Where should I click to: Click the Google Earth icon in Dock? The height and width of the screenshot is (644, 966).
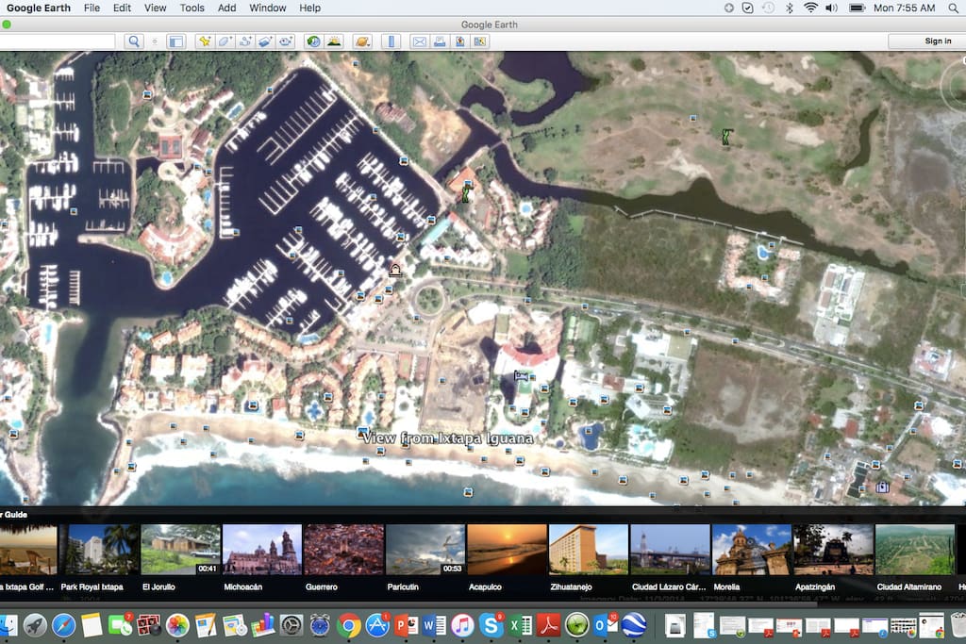click(x=633, y=625)
